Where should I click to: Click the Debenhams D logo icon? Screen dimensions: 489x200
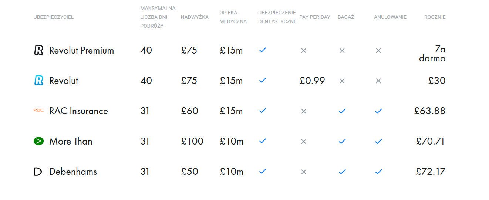(x=38, y=172)
